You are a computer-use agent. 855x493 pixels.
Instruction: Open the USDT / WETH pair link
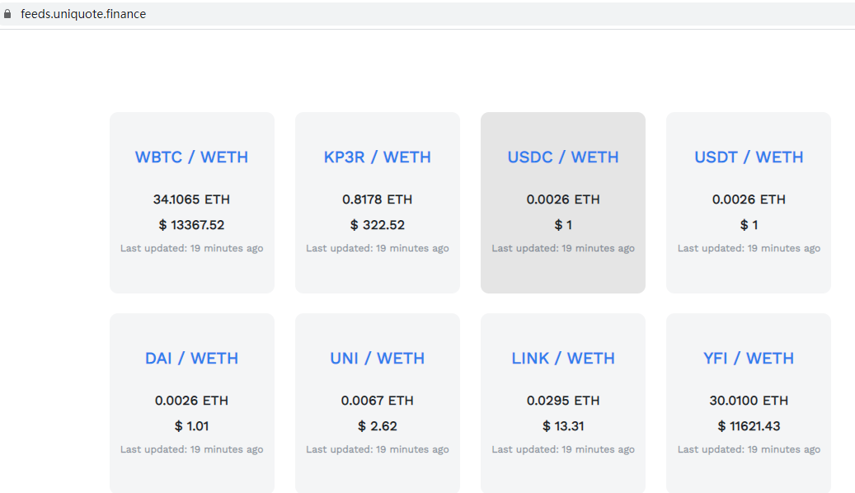[749, 157]
